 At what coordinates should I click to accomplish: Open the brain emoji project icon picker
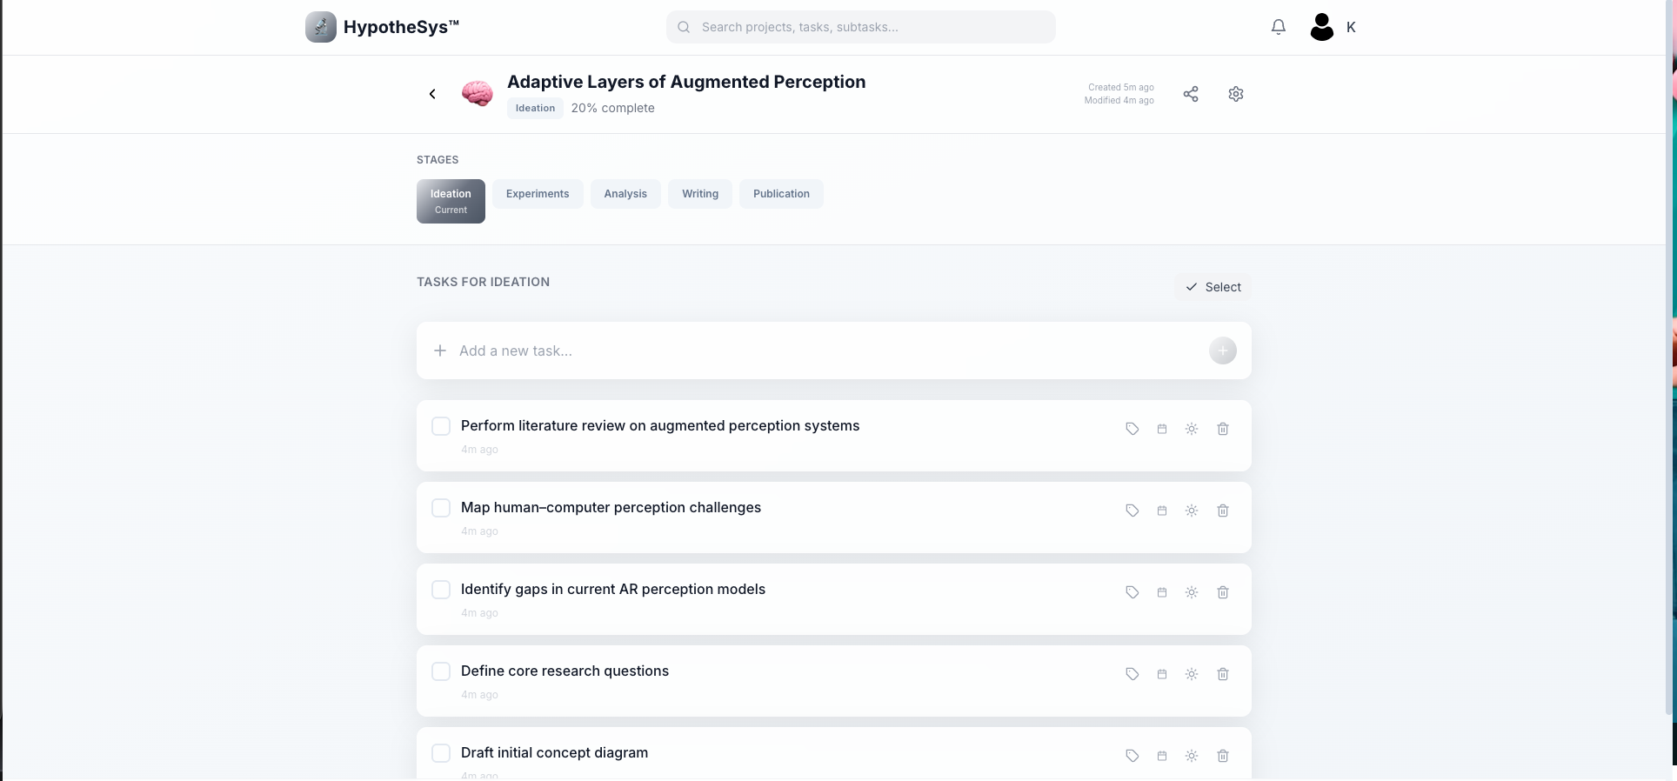click(477, 94)
